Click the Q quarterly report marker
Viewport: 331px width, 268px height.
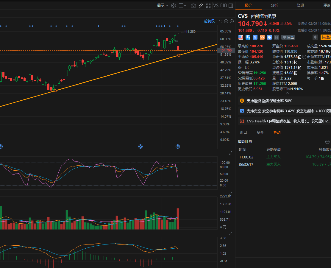tap(140, 147)
